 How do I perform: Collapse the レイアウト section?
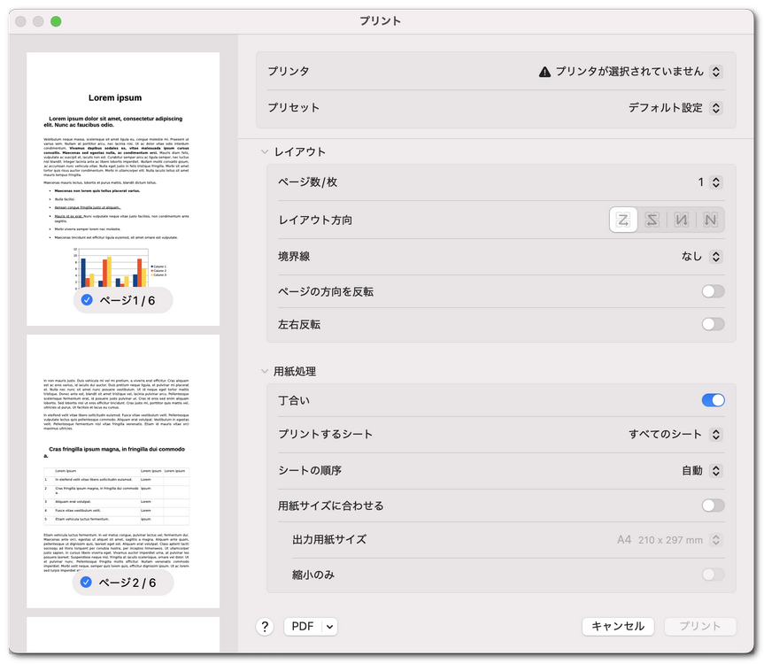(x=264, y=151)
